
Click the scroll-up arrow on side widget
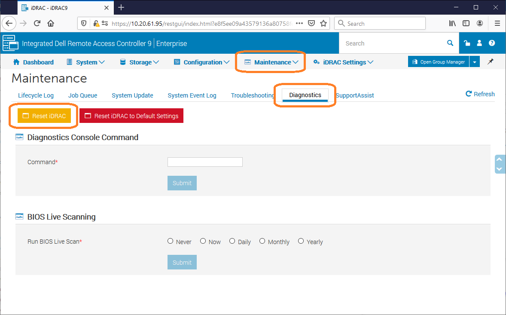499,159
